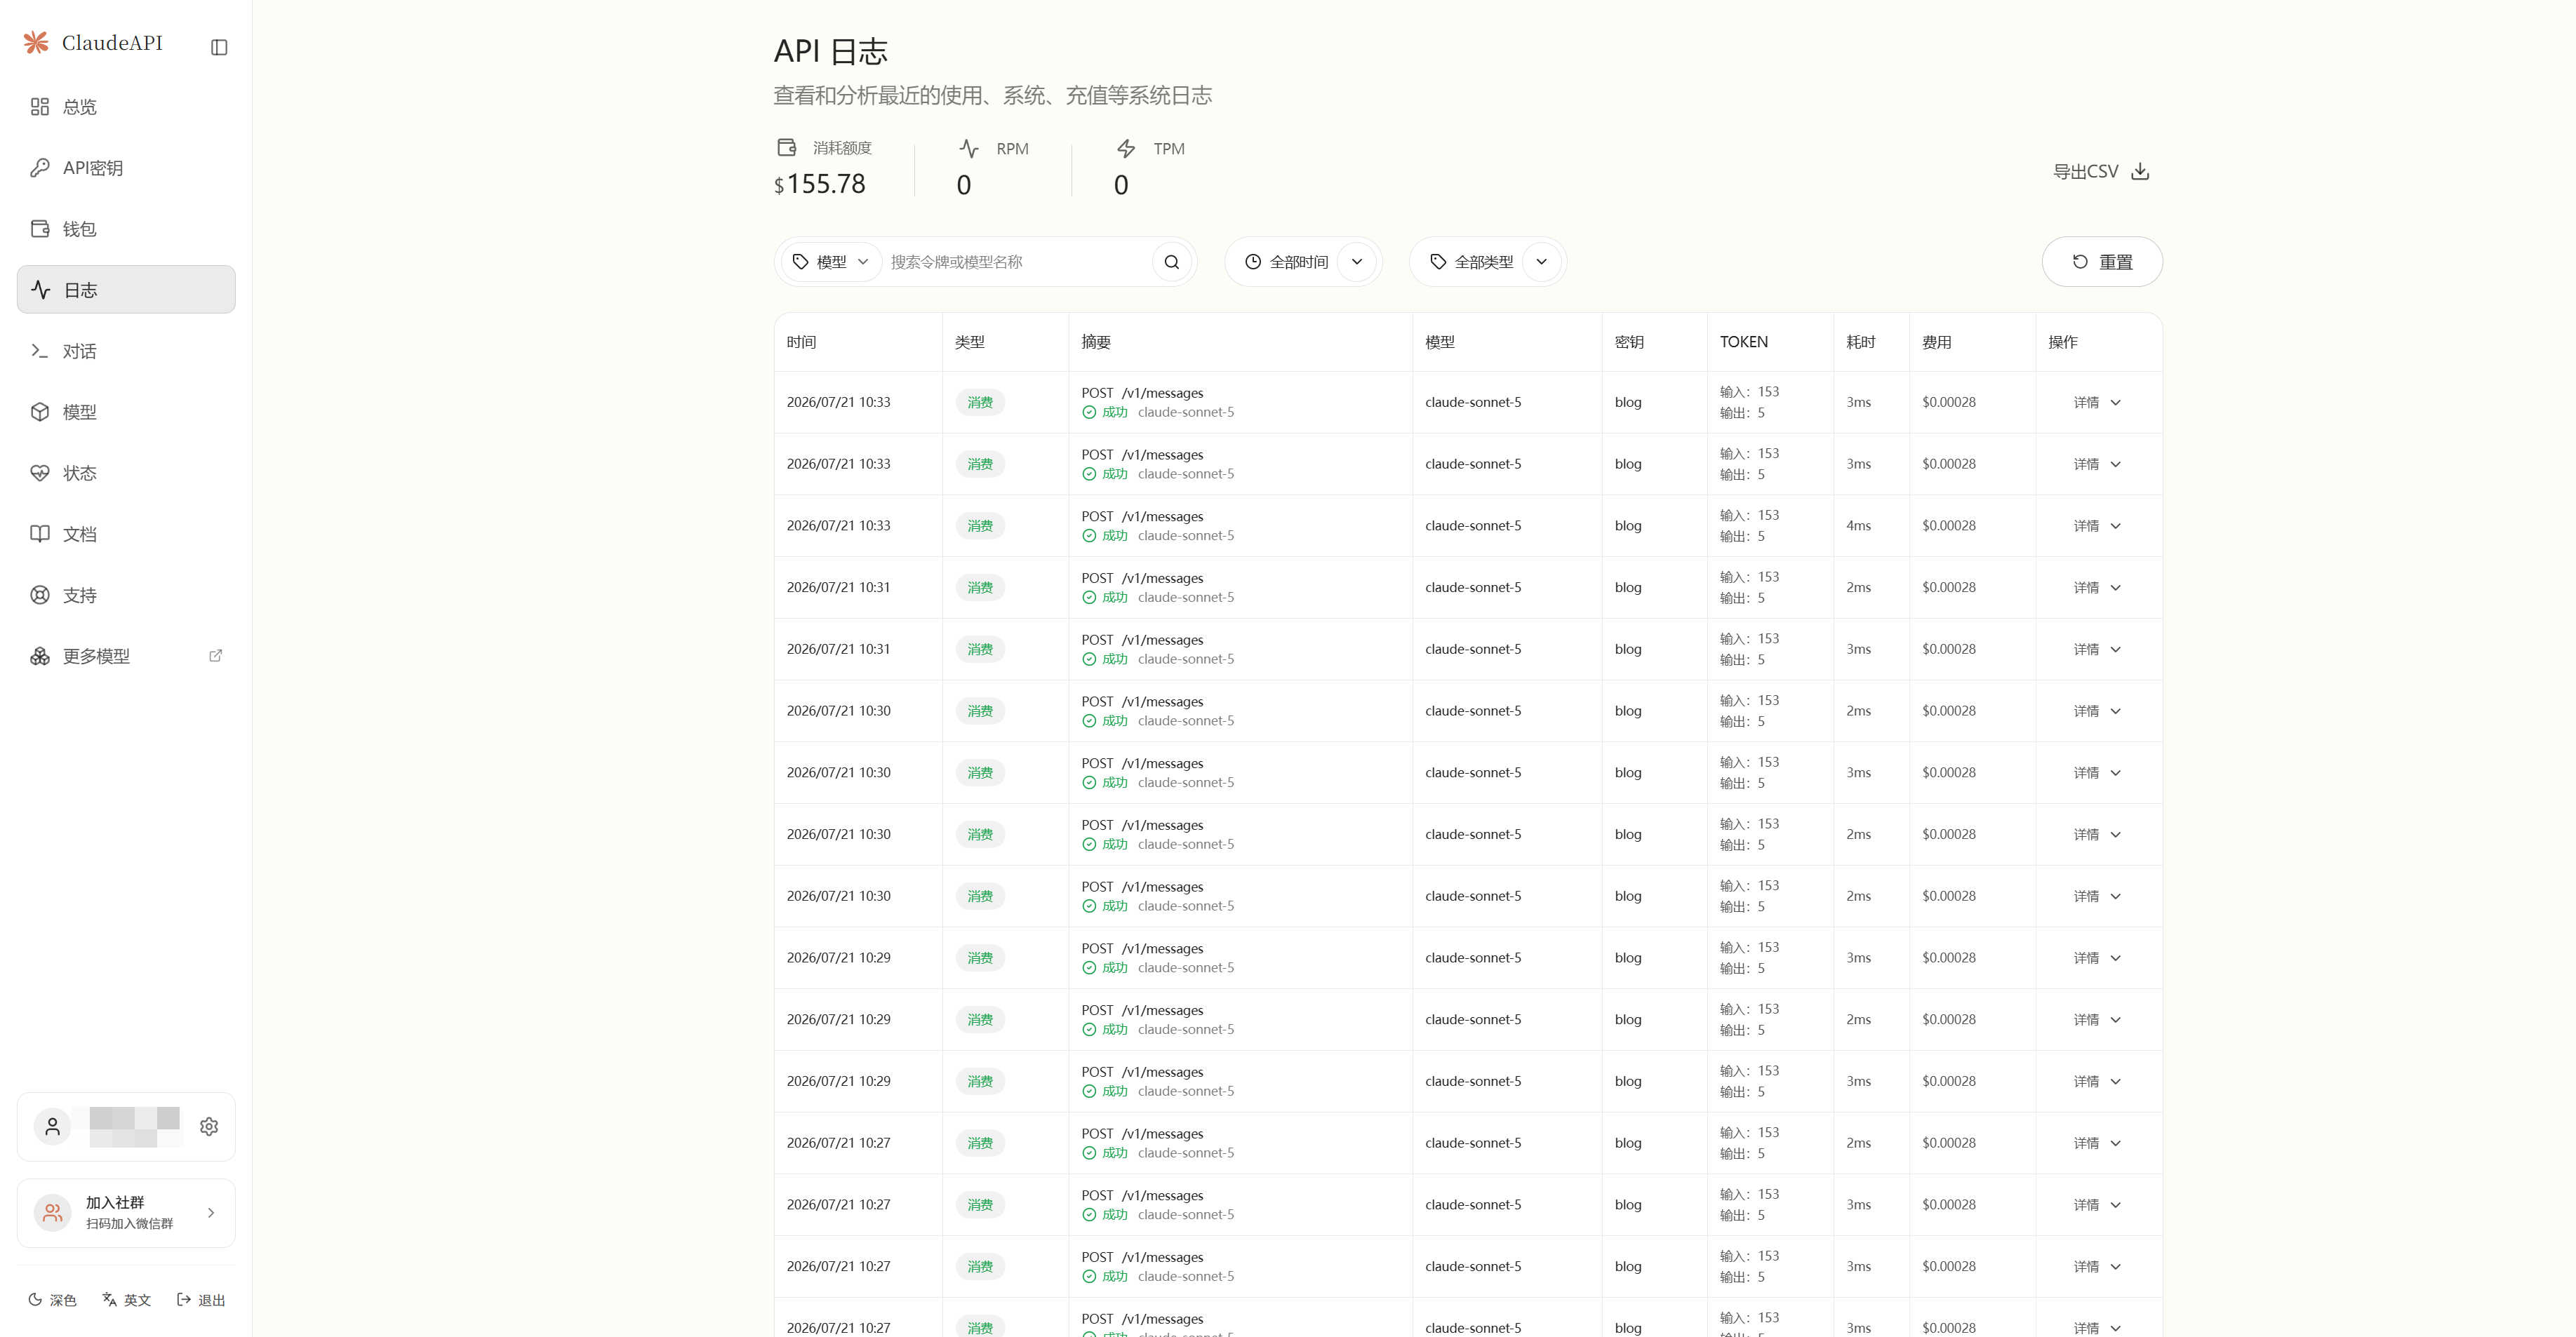Expand 详情 for first 10:31 log row
The width and height of the screenshot is (2576, 1337).
click(2097, 588)
